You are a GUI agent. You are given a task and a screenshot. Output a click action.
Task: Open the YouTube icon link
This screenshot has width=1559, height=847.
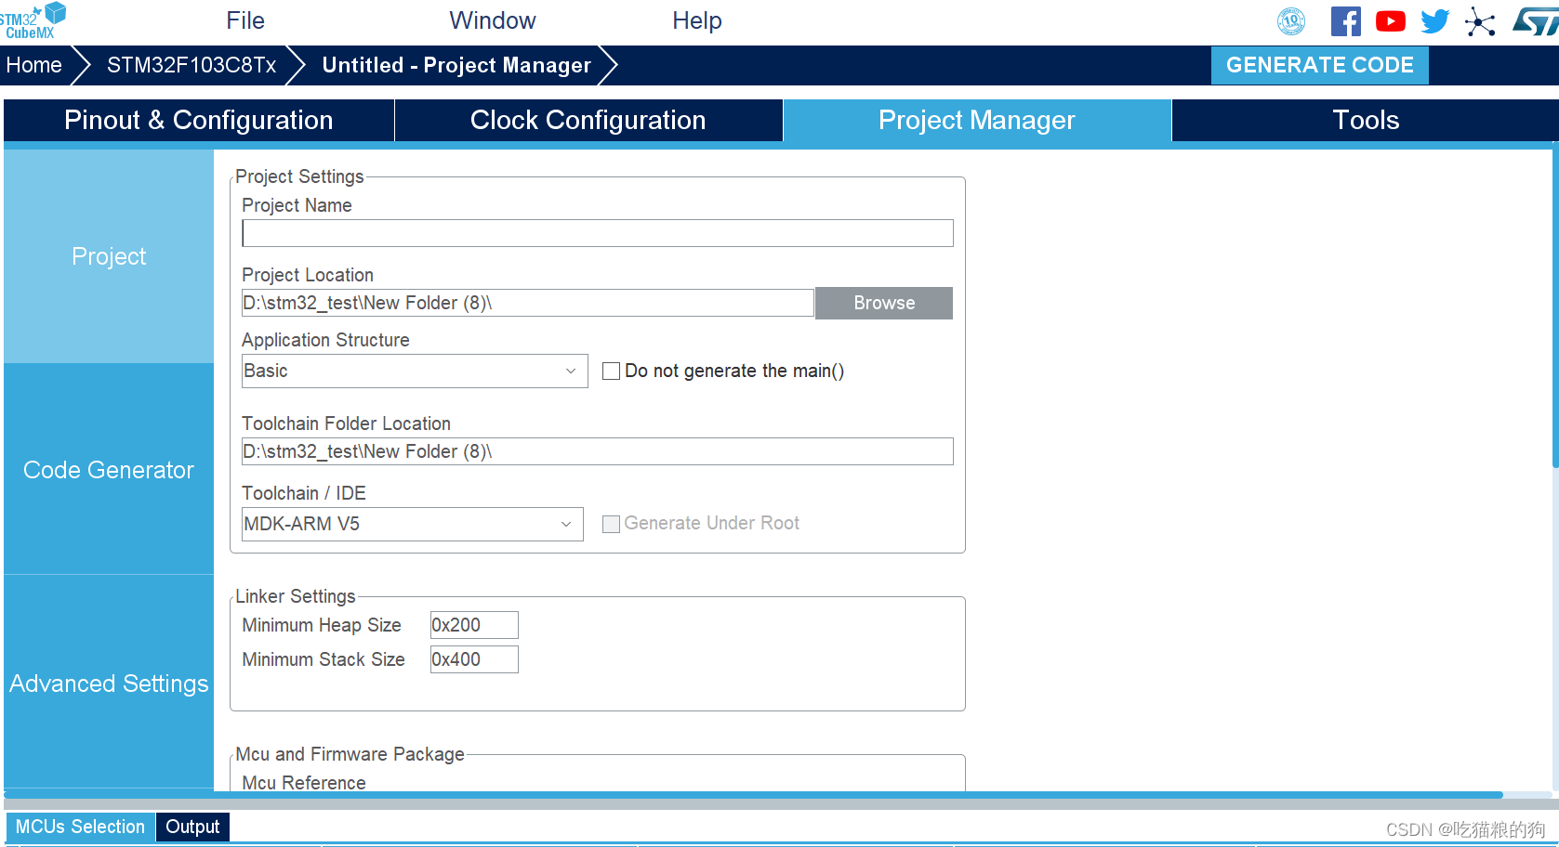click(x=1391, y=21)
